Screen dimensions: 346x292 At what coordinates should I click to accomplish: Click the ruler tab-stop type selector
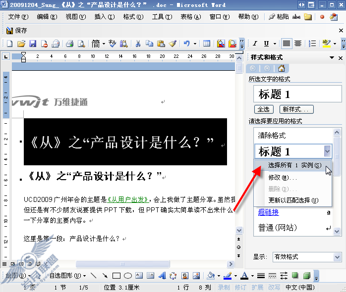[x=6, y=57]
